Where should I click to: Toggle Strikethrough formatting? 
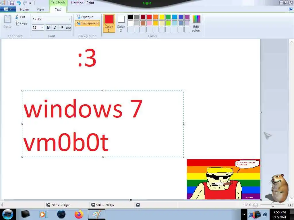point(68,27)
